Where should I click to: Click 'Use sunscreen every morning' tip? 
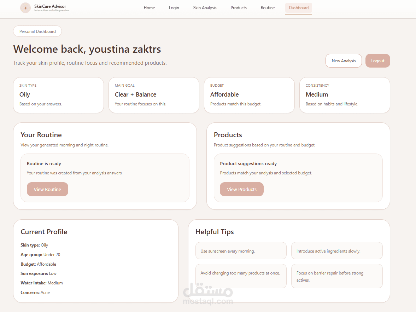tap(241, 251)
